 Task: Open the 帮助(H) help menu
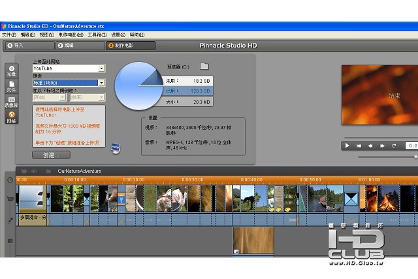click(137, 35)
